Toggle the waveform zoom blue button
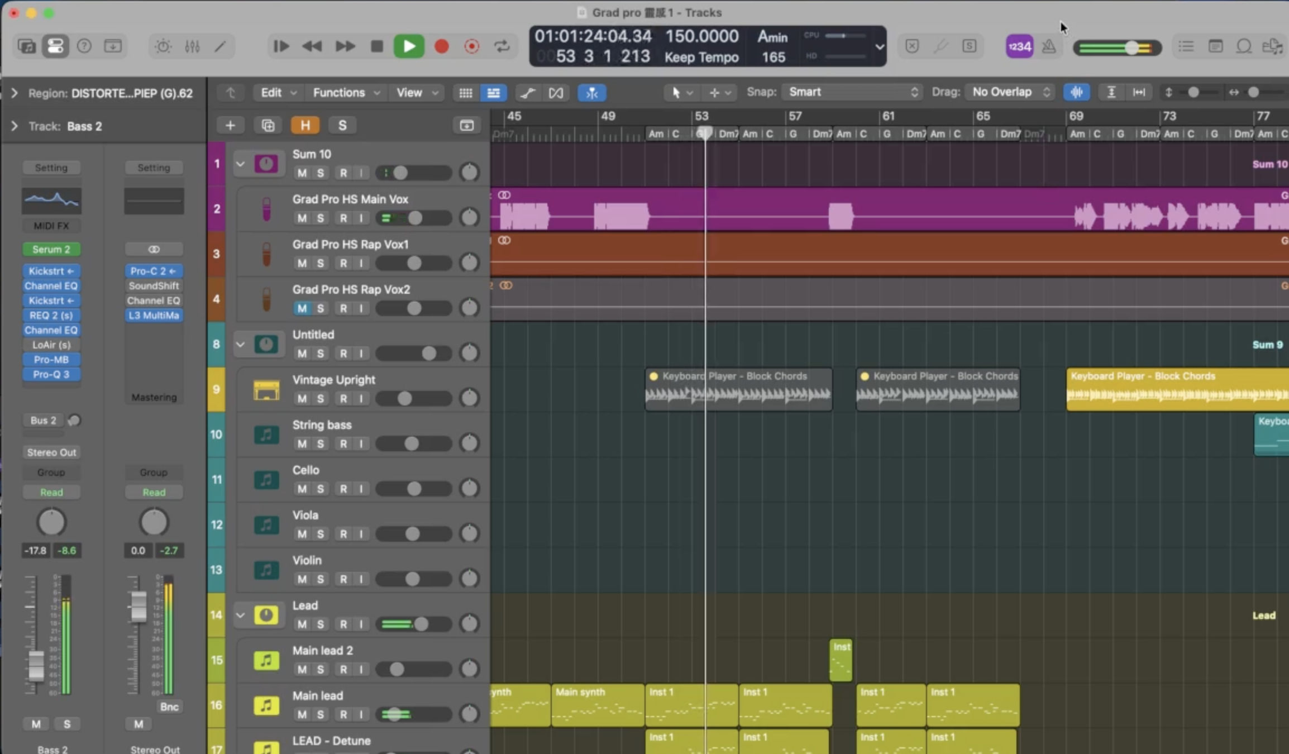Viewport: 1289px width, 754px height. (x=1076, y=93)
